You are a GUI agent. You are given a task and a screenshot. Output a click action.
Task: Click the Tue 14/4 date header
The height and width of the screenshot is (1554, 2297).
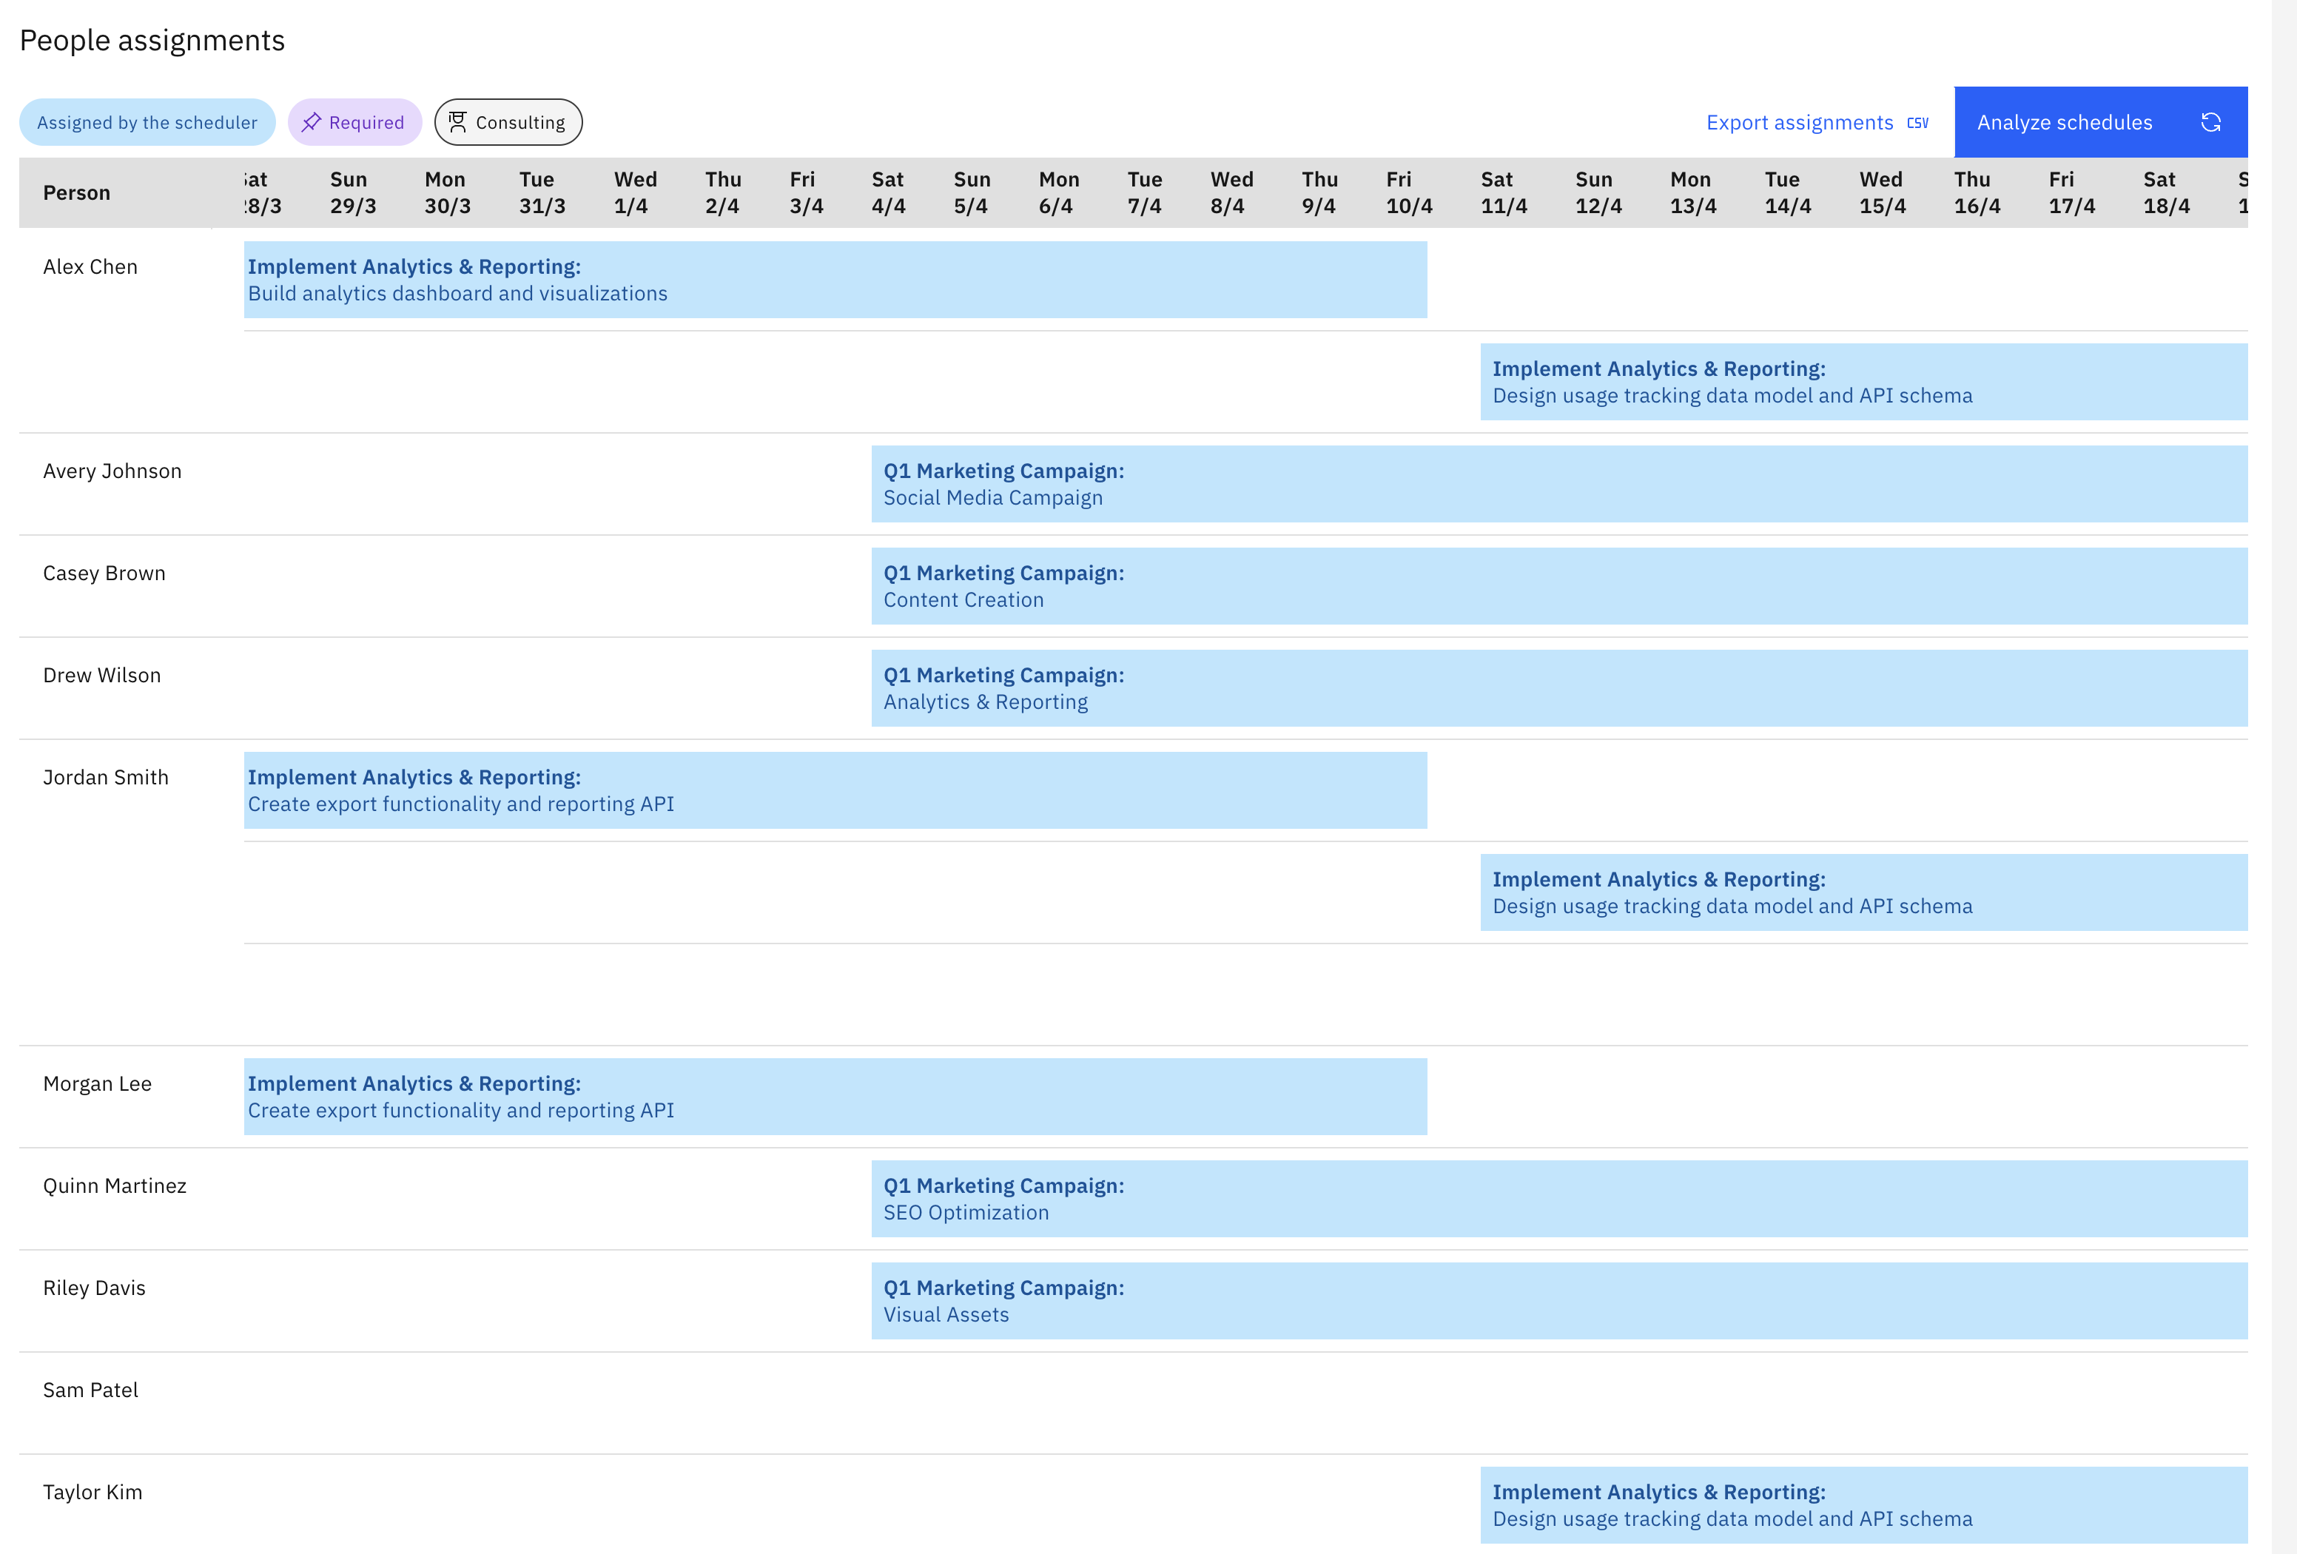tap(1787, 192)
